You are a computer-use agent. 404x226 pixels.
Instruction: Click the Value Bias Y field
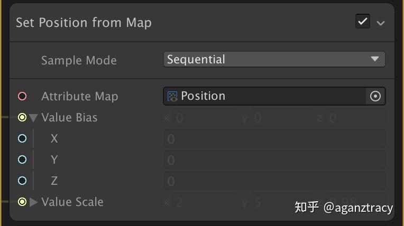[275, 118]
